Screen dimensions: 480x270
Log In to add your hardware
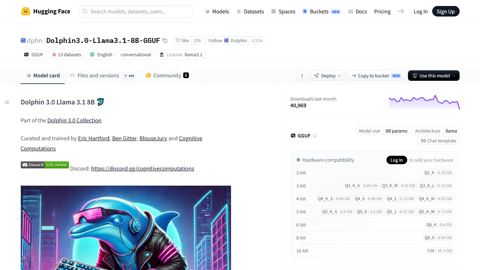coord(397,160)
